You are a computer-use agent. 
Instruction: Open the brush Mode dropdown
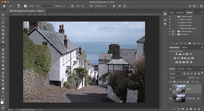(x=44, y=6)
